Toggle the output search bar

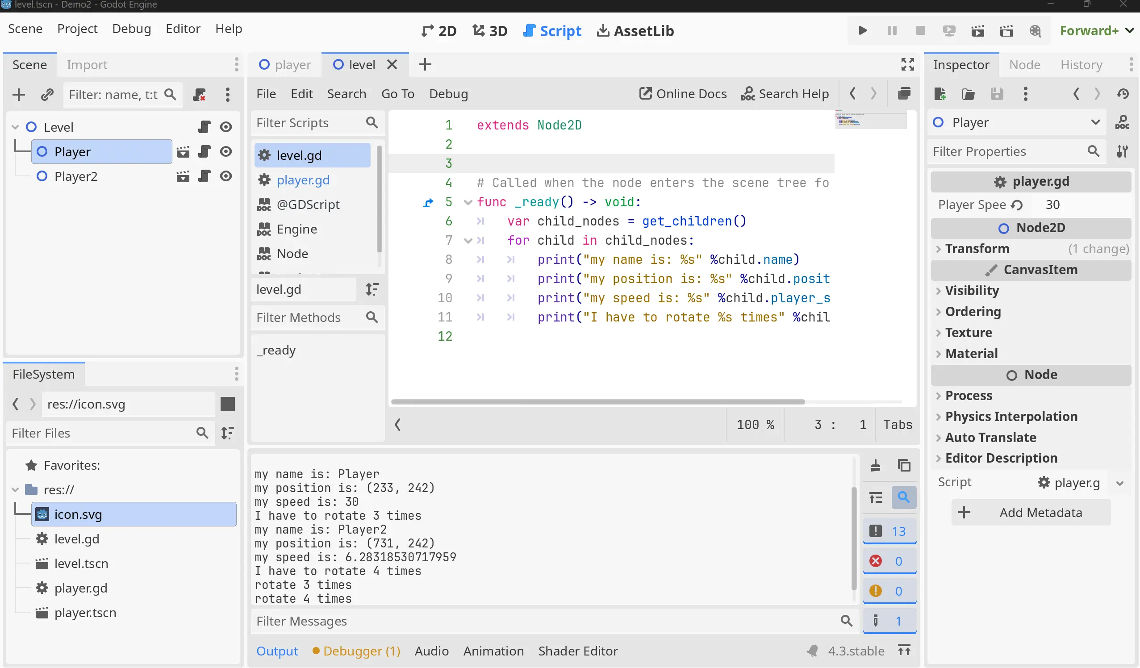pos(904,497)
